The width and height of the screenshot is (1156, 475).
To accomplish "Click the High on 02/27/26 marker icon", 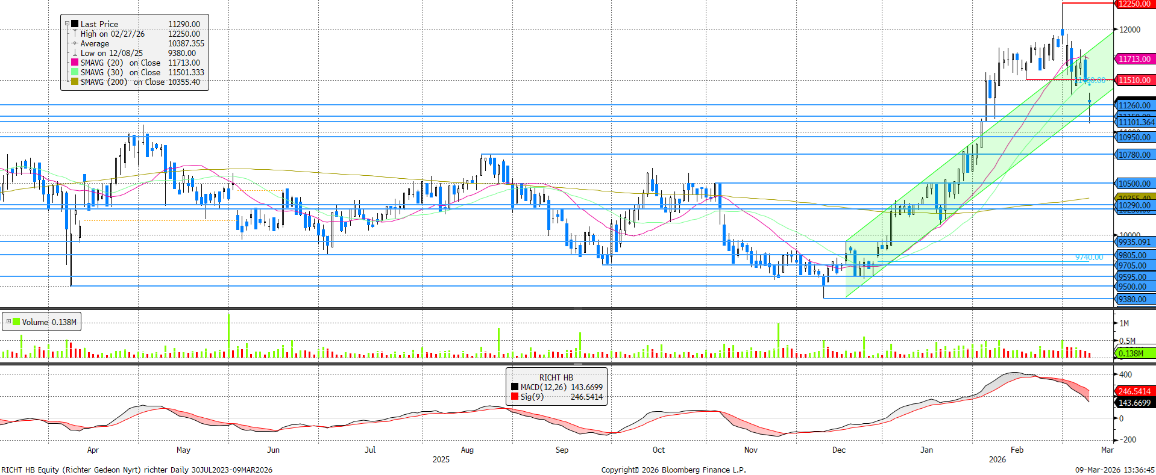I will 75,34.
